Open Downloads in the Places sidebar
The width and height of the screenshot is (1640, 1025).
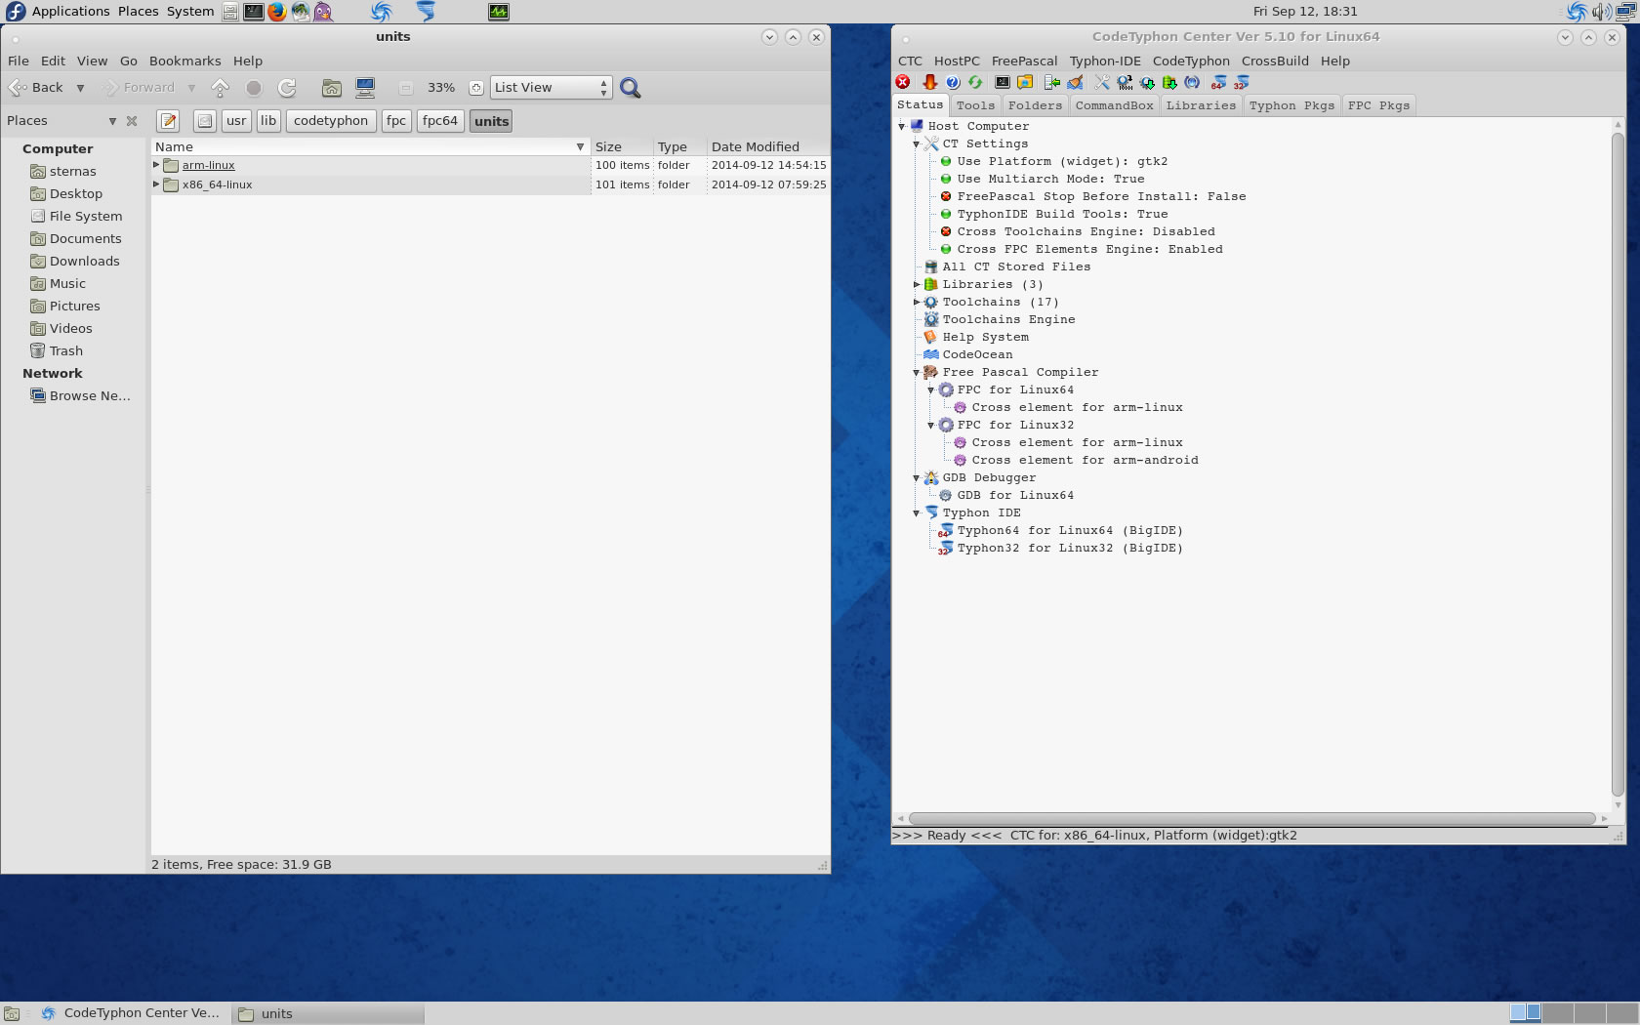click(84, 261)
